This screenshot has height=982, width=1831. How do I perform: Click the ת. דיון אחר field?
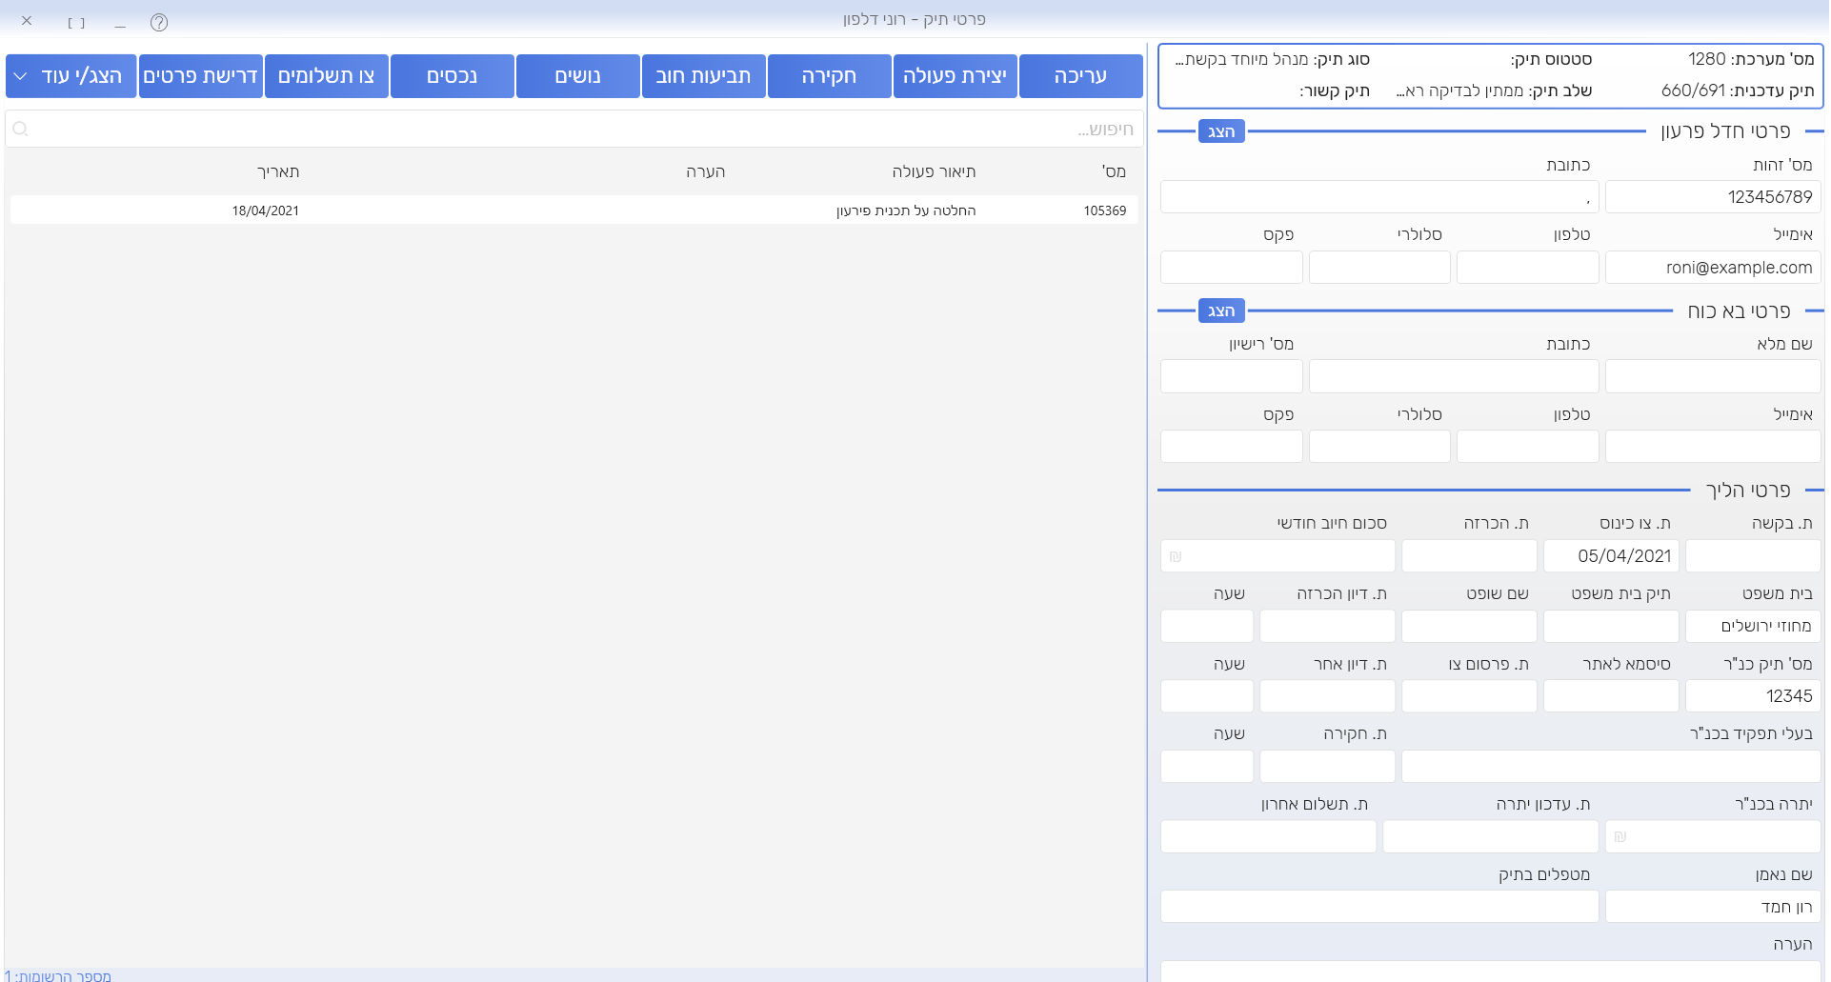(x=1327, y=696)
